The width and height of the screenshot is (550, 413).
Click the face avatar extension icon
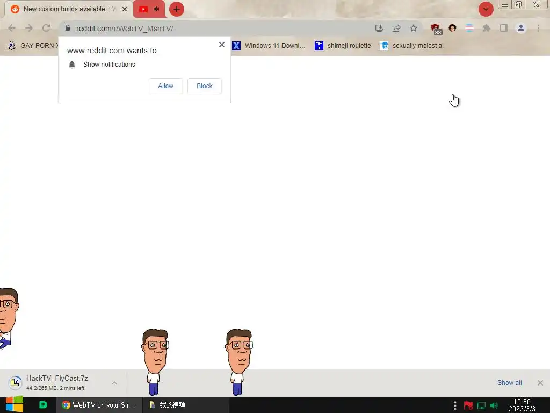click(452, 28)
